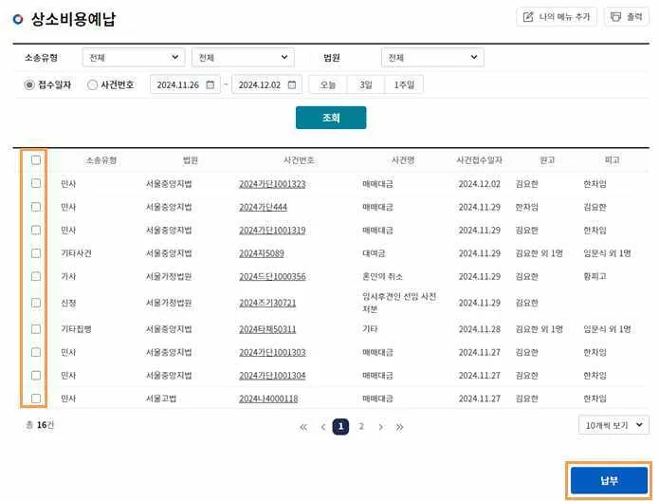Click the start date field 2024.11.26
Image resolution: width=659 pixels, height=501 pixels.
[185, 85]
